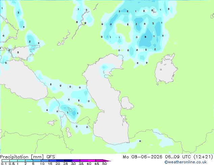
Task: Click the '06..09 UTC' time text
Action: click(178, 157)
